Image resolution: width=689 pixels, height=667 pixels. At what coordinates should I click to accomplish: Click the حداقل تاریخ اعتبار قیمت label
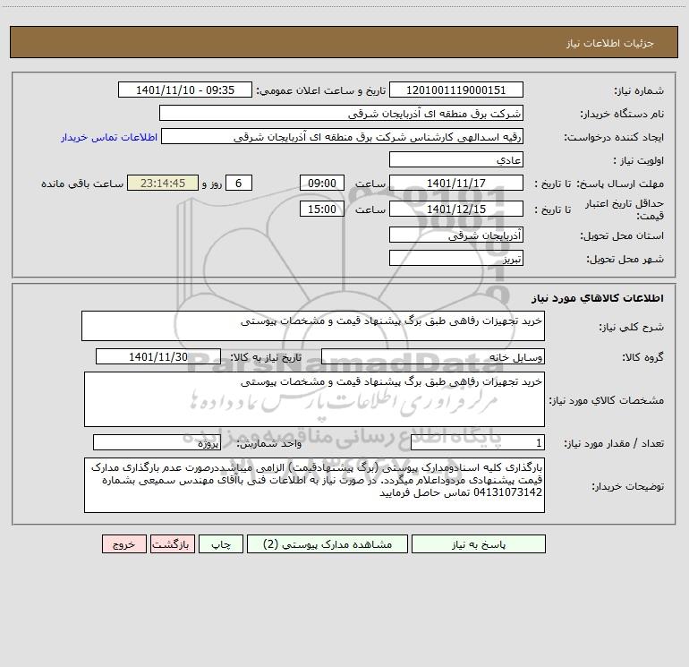point(625,210)
